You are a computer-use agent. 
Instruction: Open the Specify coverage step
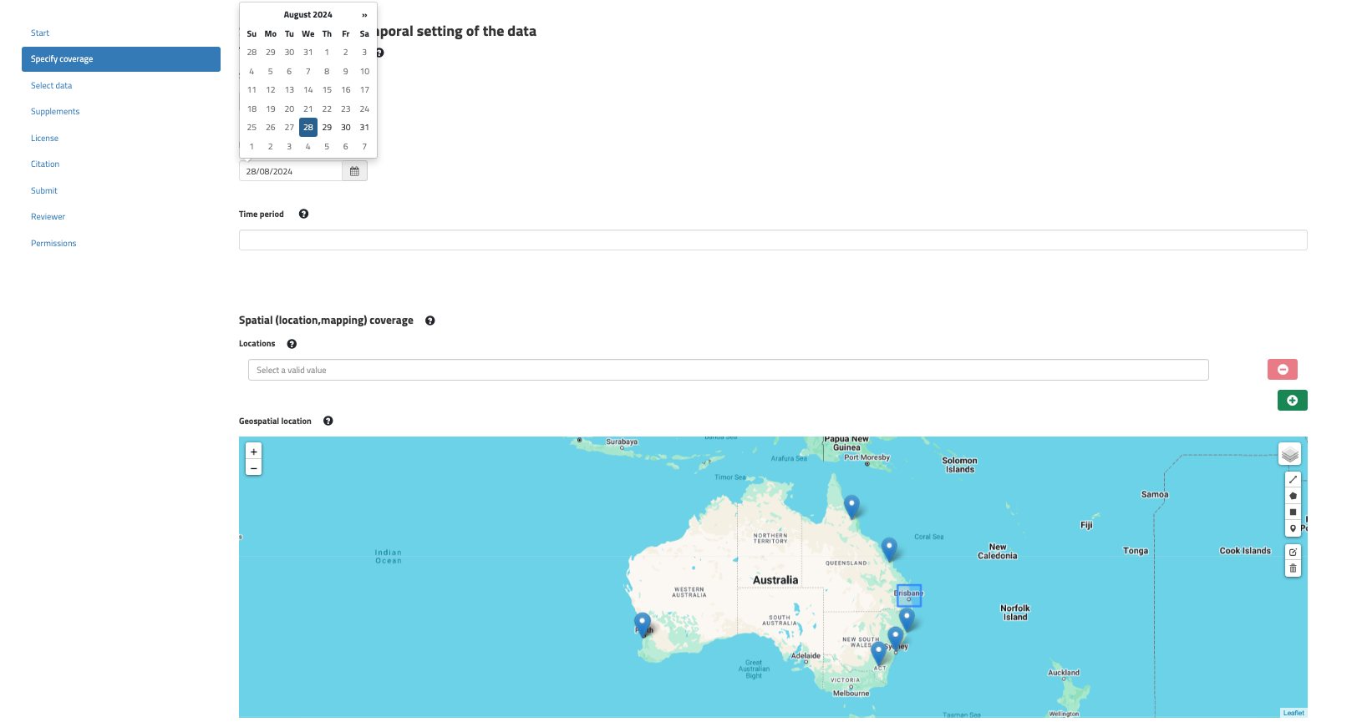coord(121,59)
